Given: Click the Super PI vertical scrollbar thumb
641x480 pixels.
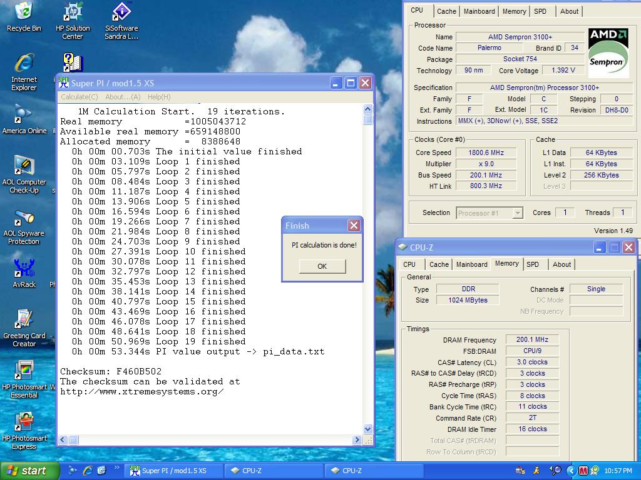Looking at the screenshot, I should (x=367, y=119).
